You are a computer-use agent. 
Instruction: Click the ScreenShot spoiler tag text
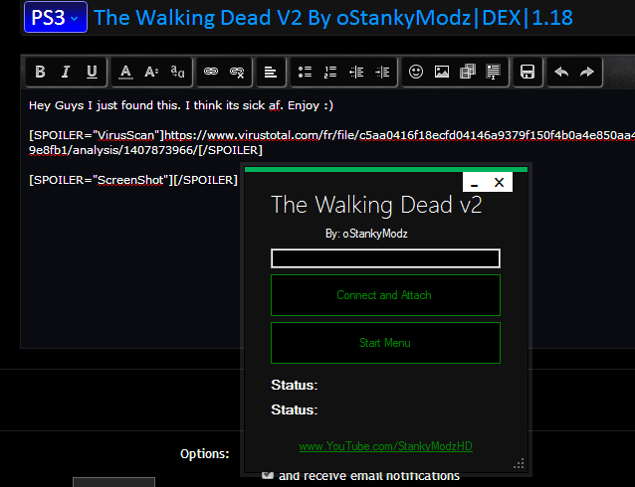point(132,180)
